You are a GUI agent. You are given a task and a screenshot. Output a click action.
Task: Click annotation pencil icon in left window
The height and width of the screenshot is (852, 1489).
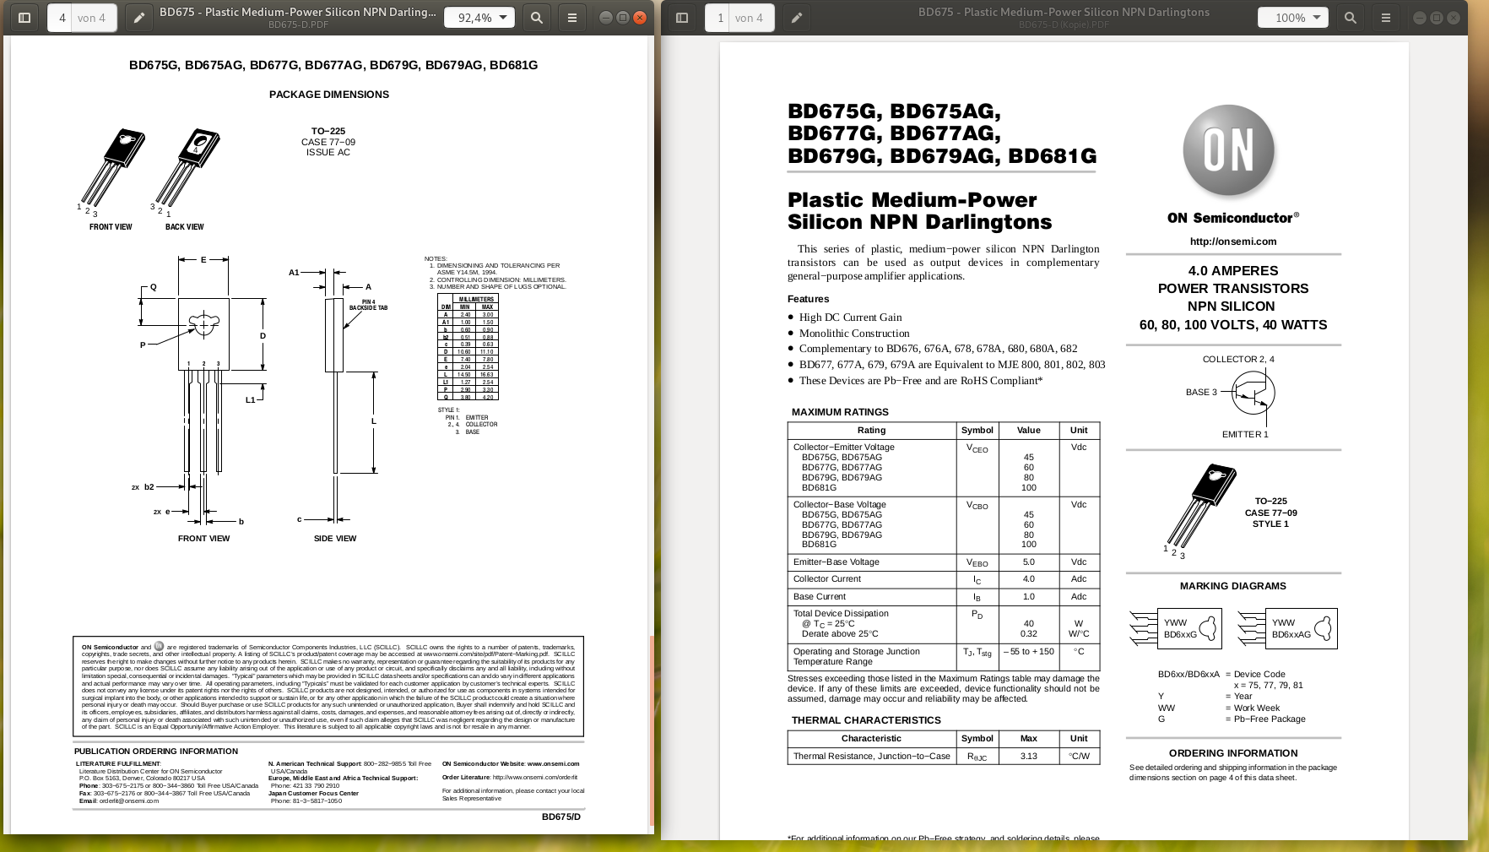(x=139, y=18)
